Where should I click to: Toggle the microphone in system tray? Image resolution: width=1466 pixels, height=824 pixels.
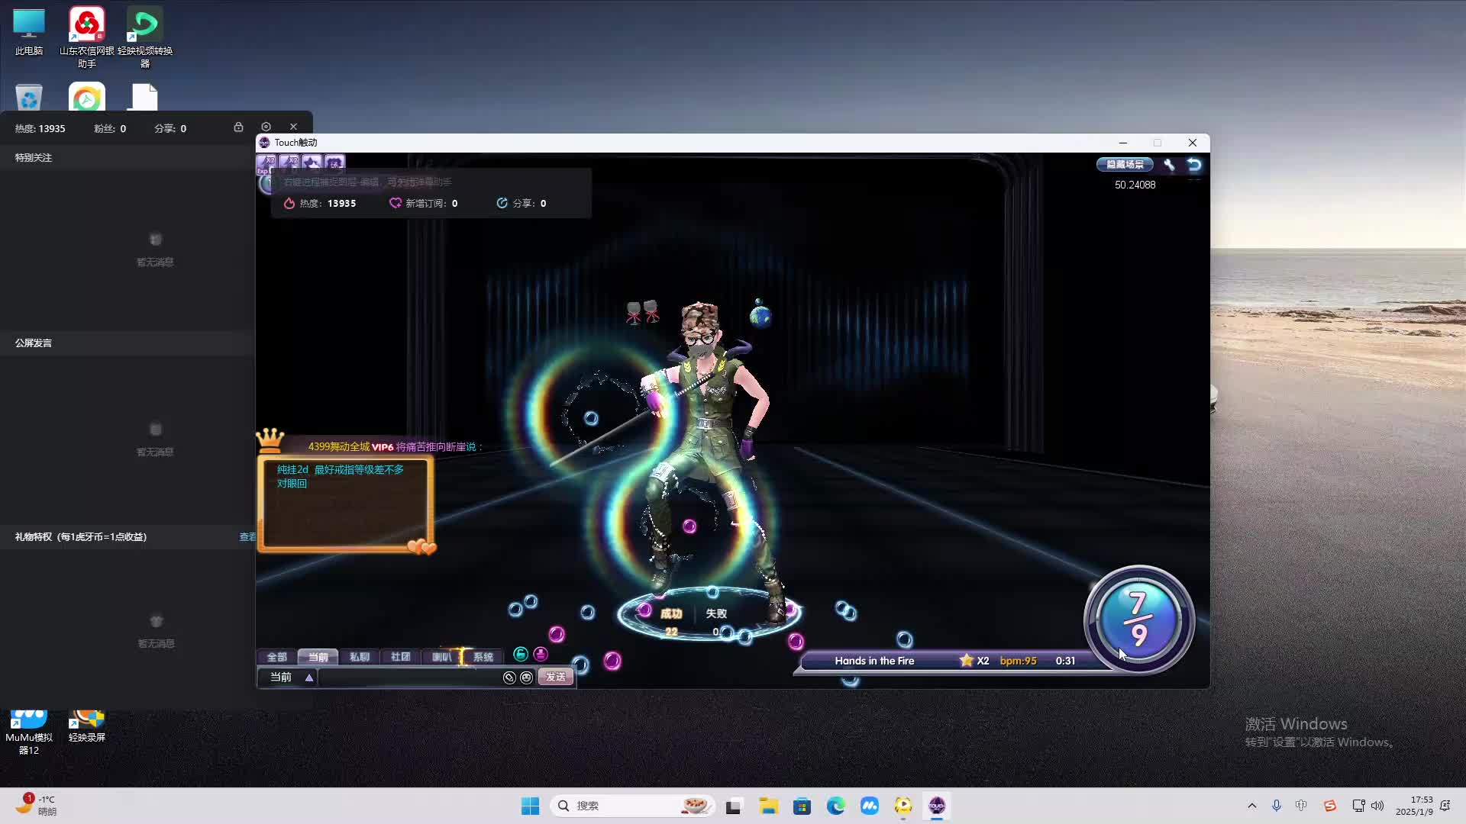tap(1276, 806)
